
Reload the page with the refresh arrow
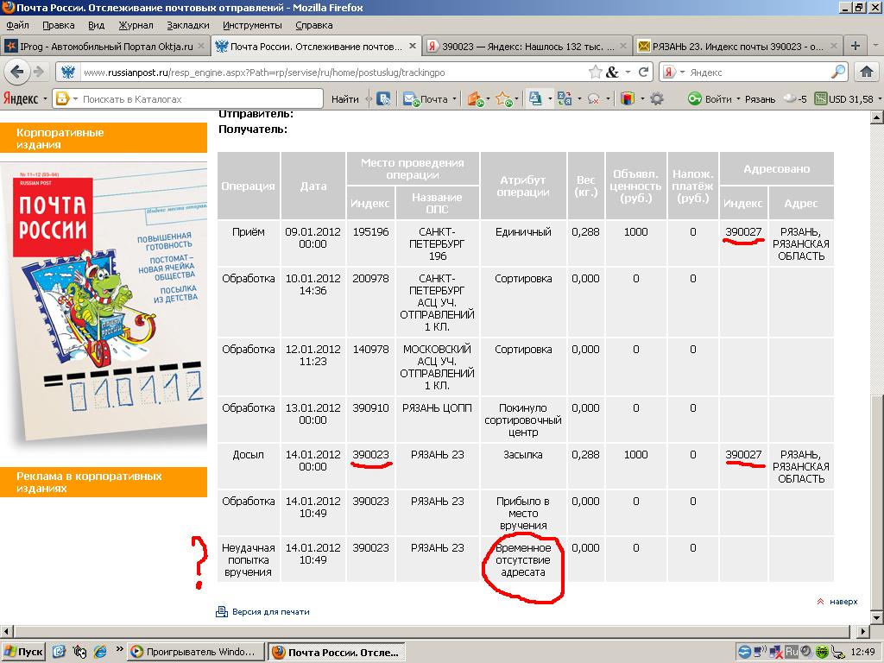pos(643,73)
